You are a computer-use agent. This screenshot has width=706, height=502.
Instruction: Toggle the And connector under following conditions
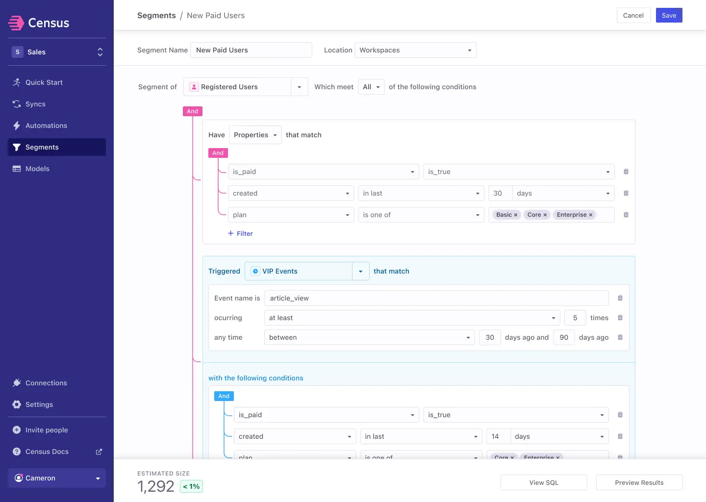click(224, 396)
